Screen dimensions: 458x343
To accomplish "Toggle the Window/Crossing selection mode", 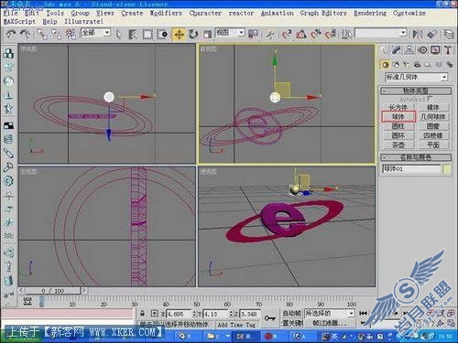I will pyautogui.click(x=162, y=34).
